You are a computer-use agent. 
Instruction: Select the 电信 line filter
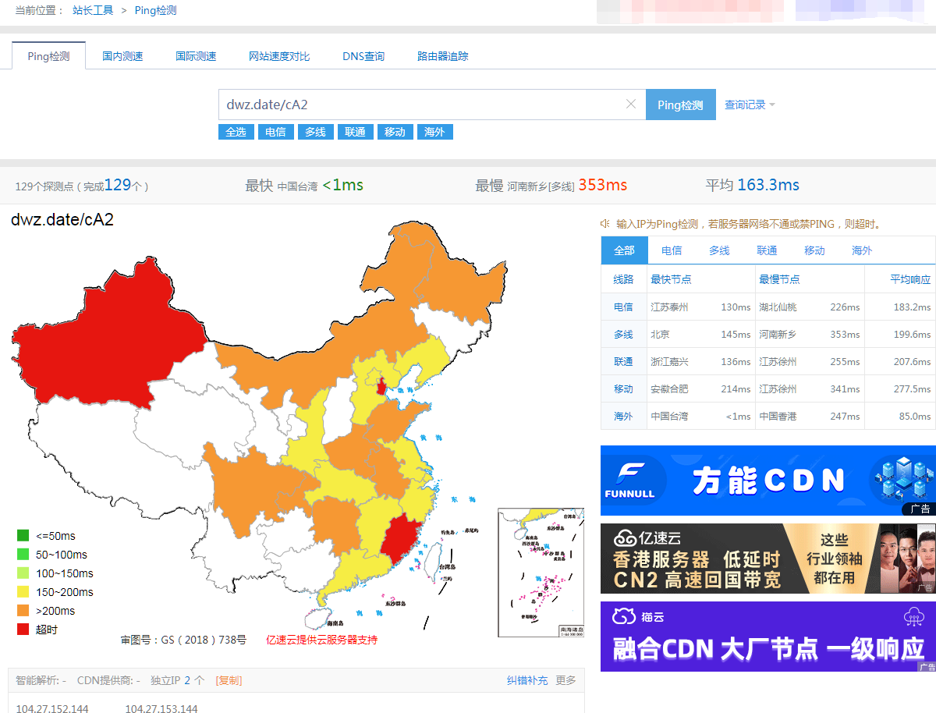pyautogui.click(x=275, y=132)
